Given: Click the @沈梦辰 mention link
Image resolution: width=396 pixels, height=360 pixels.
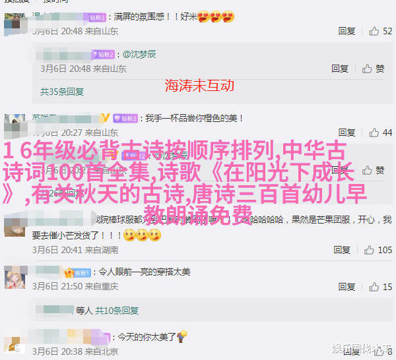Looking at the screenshot, I should click(x=139, y=54).
